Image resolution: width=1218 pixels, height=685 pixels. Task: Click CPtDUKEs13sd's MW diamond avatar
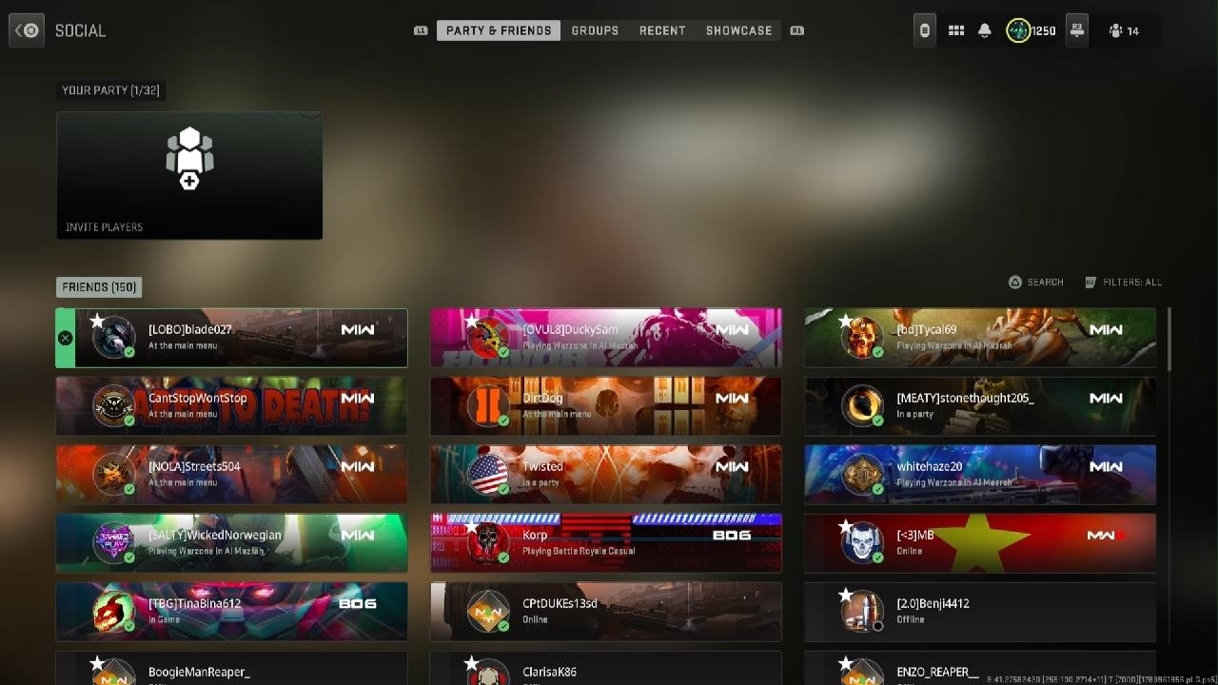[488, 612]
